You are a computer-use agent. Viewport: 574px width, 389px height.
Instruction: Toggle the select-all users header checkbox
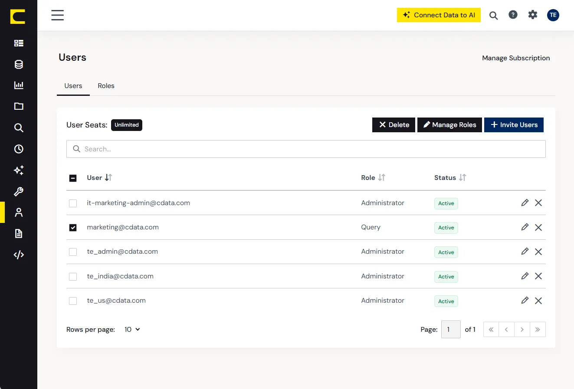click(73, 178)
